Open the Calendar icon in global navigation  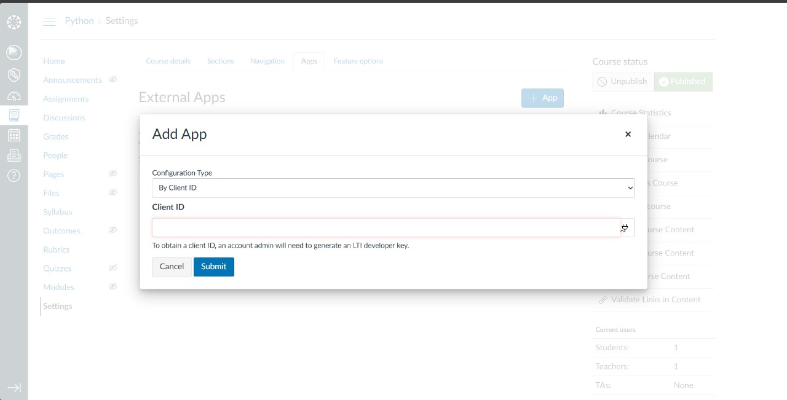(14, 135)
